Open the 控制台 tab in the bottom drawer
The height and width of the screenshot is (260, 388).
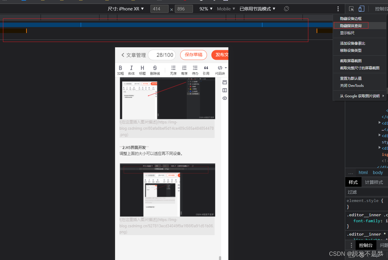[x=366, y=245]
